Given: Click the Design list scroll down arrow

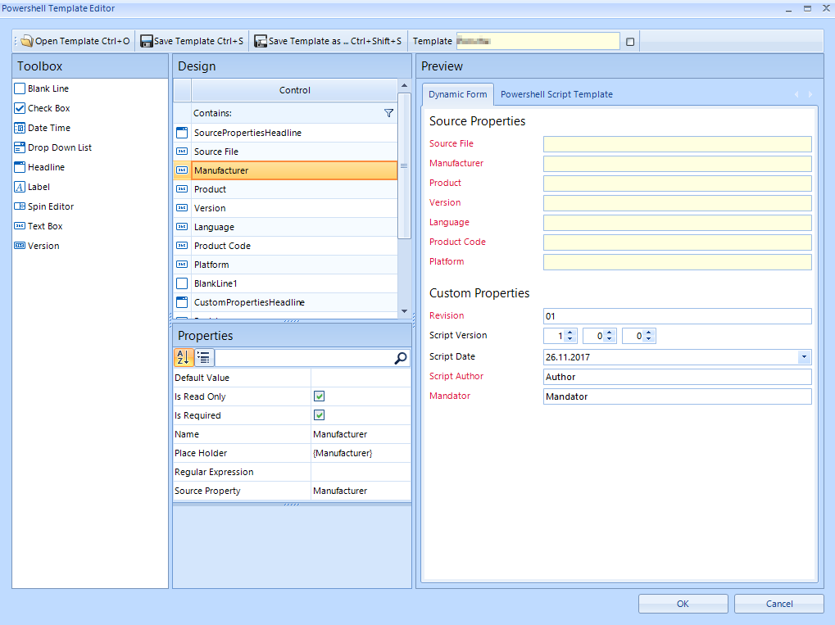Looking at the screenshot, I should coord(404,311).
